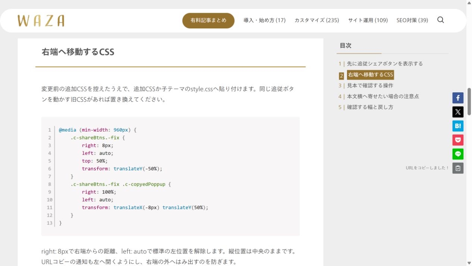The width and height of the screenshot is (472, 266).
Task: Jump to 右端へ移動するCSS in contents
Action: [x=371, y=75]
